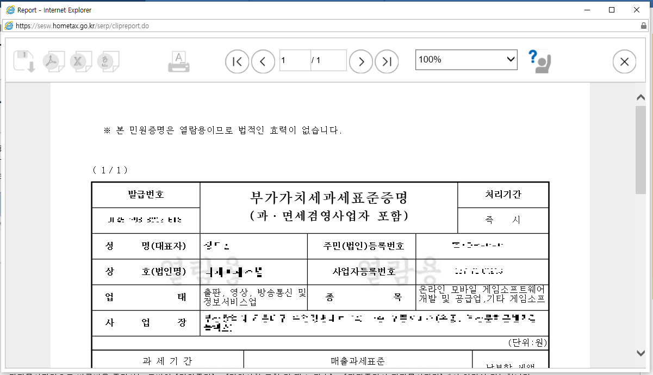The image size is (653, 375).
Task: Click the 사 업 장 label cell
Action: click(x=146, y=323)
